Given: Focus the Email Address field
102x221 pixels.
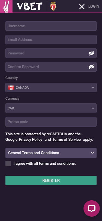Looking at the screenshot, I should 51,40.
